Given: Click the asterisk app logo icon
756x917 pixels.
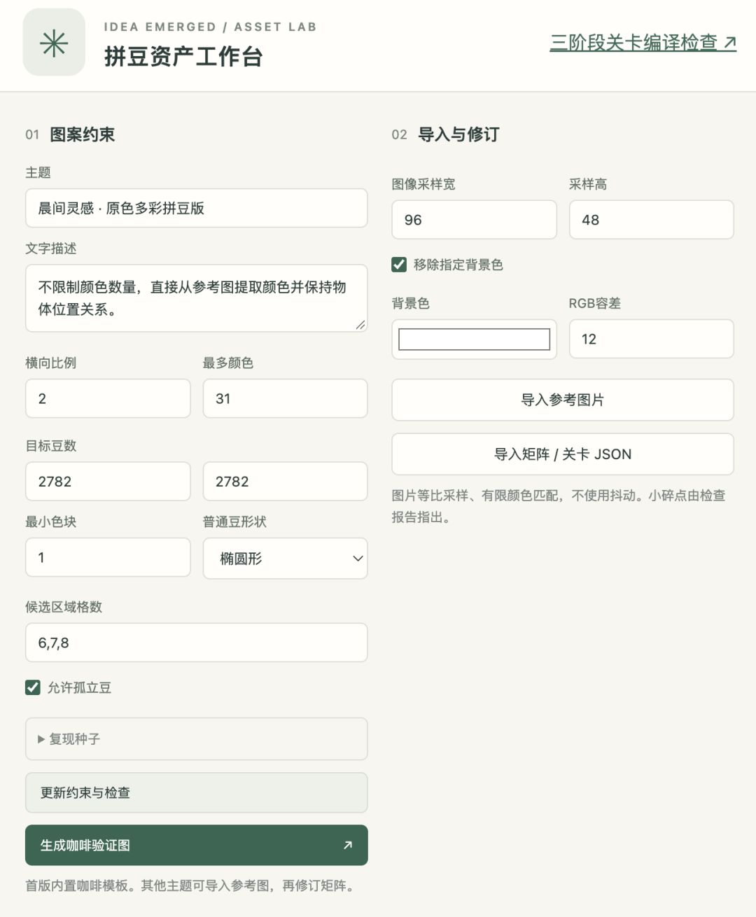Looking at the screenshot, I should [x=54, y=43].
